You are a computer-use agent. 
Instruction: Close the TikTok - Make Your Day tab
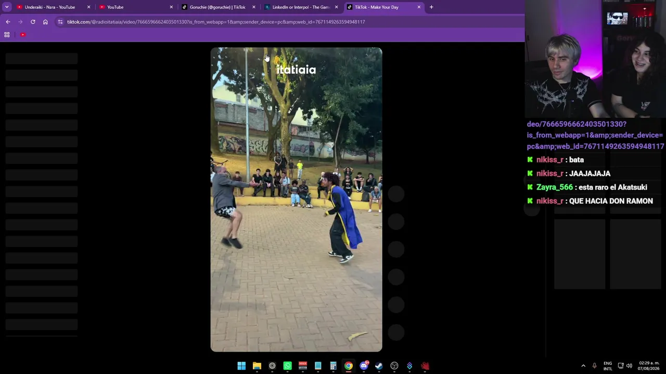coord(419,7)
